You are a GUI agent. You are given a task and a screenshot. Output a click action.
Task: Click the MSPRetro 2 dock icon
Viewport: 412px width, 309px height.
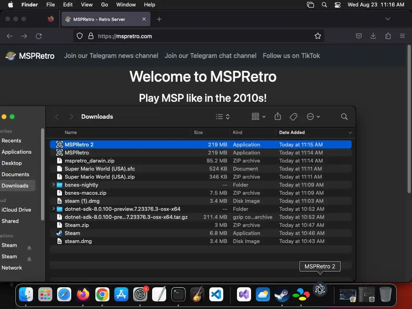tap(320, 289)
